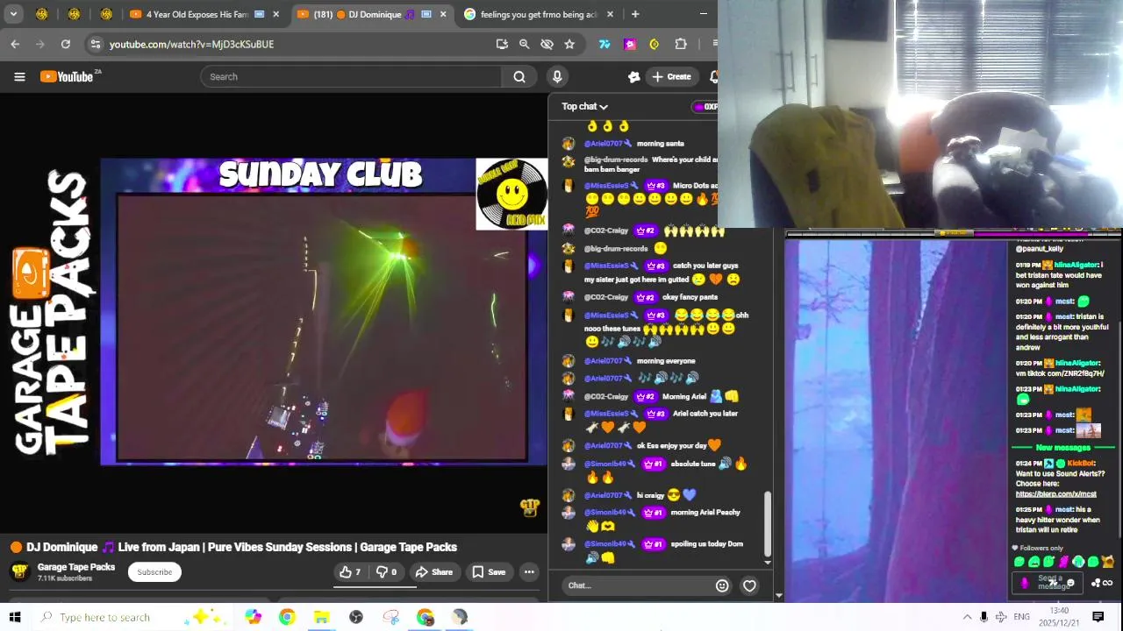
Task: Click the blerp.com link in Kick chat
Action: pyautogui.click(x=1055, y=494)
